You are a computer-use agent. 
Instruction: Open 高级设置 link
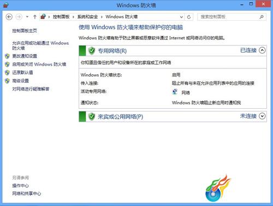click(x=20, y=81)
